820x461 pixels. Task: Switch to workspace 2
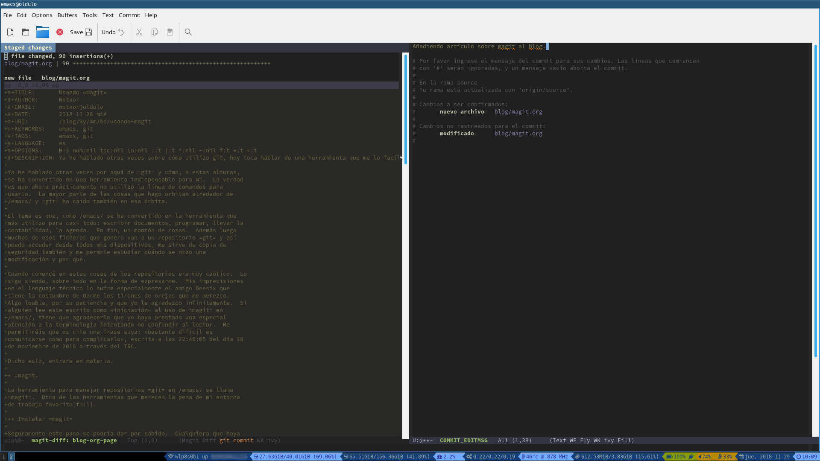12,457
